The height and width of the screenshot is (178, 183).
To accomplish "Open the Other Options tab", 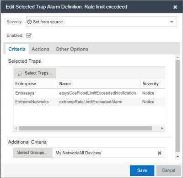I will (x=72, y=49).
